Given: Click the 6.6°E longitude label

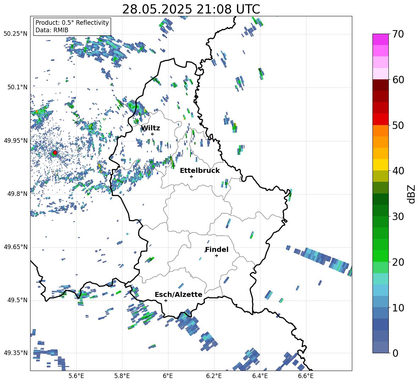Looking at the screenshot, I should point(306,376).
